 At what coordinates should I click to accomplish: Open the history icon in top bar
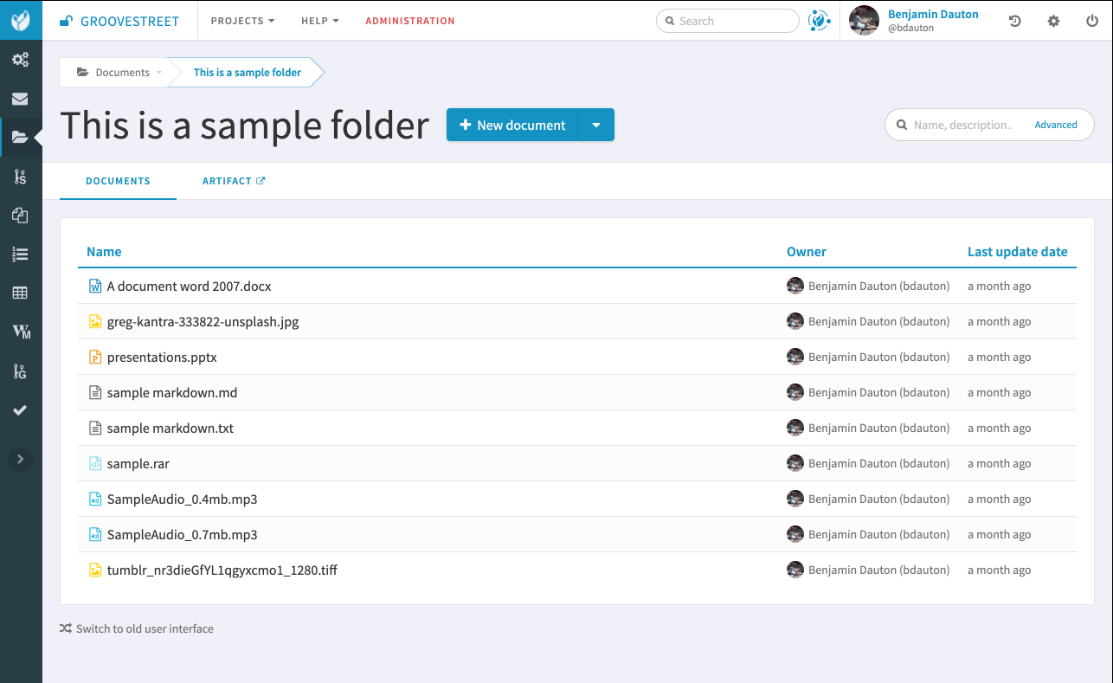pyautogui.click(x=1015, y=21)
